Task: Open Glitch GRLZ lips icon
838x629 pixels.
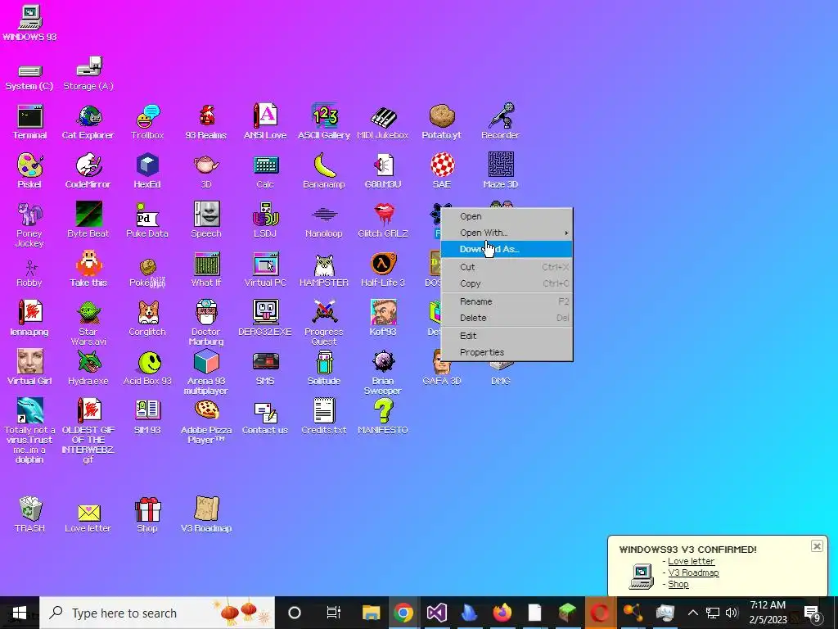Action: pyautogui.click(x=383, y=220)
